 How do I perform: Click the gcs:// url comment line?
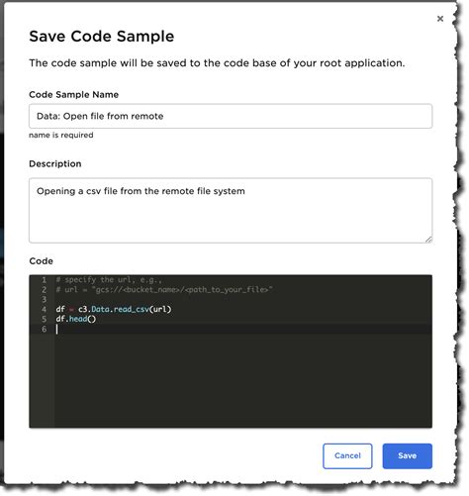[164, 290]
